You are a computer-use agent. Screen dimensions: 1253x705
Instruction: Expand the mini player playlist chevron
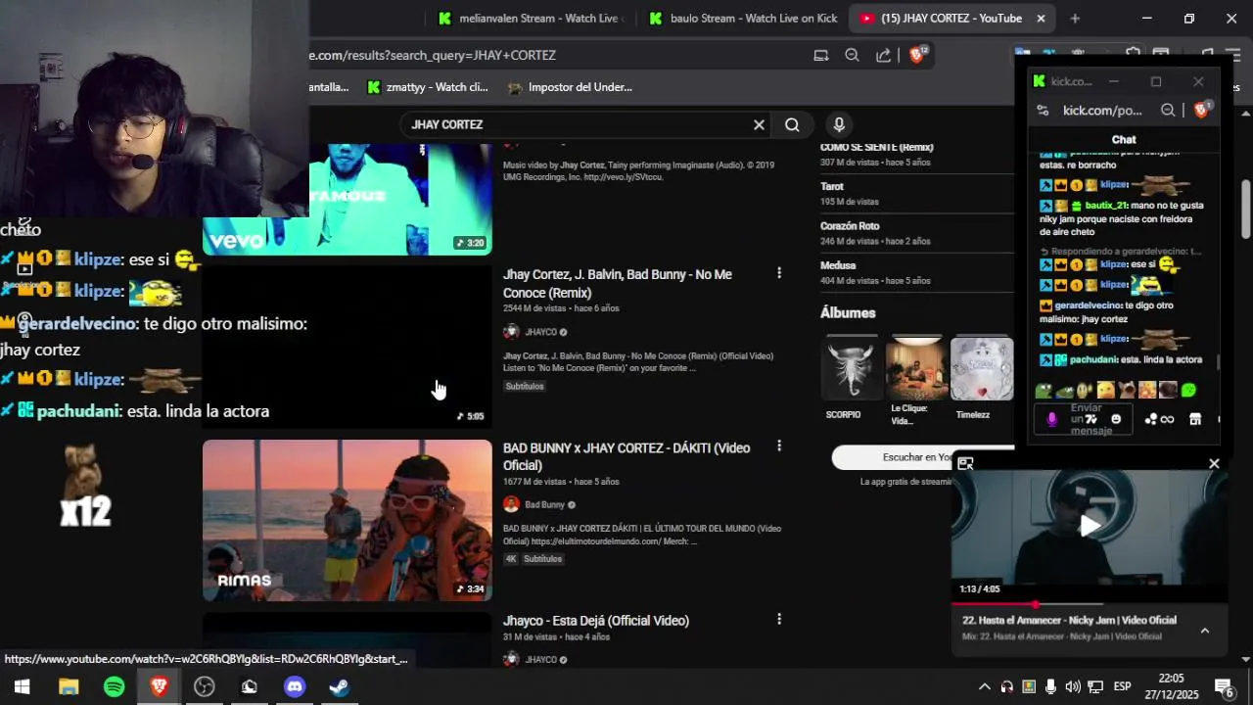pos(1205,631)
